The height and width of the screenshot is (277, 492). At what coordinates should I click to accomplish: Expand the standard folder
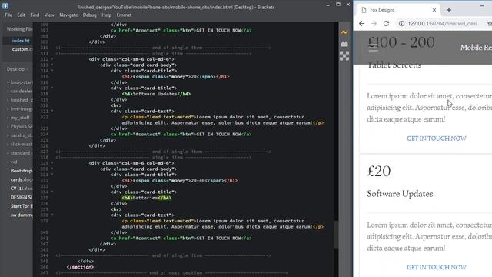tap(19, 153)
